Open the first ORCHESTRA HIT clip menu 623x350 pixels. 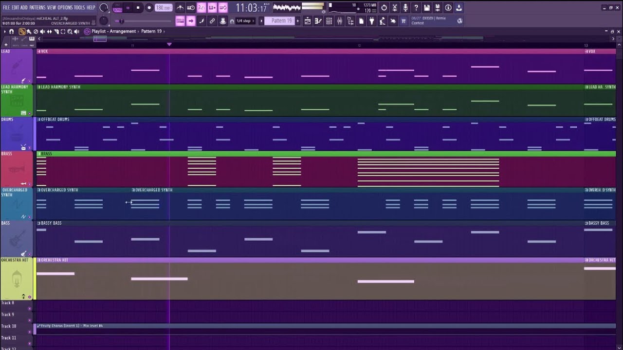(x=39, y=260)
